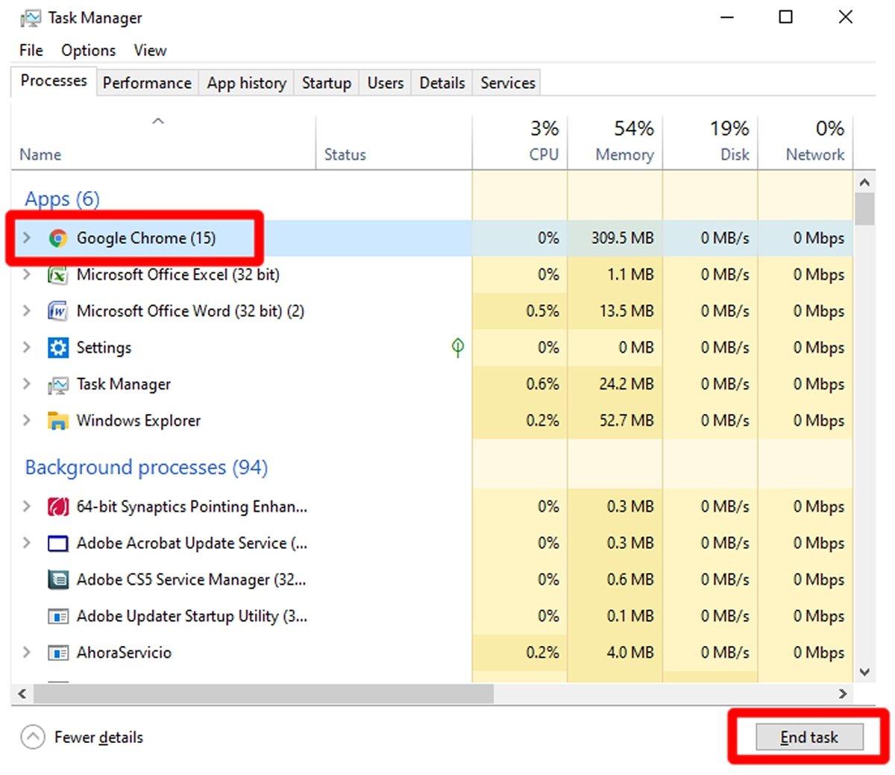The width and height of the screenshot is (895, 775).
Task: Click the Google Chrome app icon
Action: [57, 238]
